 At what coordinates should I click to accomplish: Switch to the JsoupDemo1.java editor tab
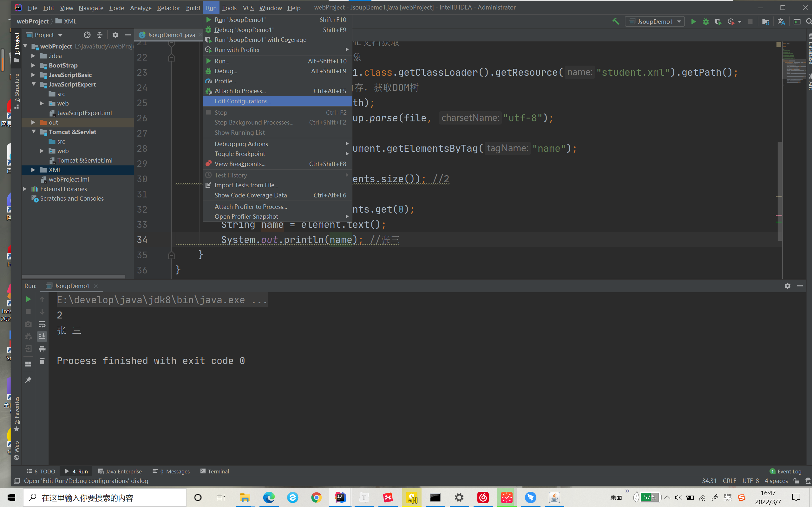(x=171, y=35)
